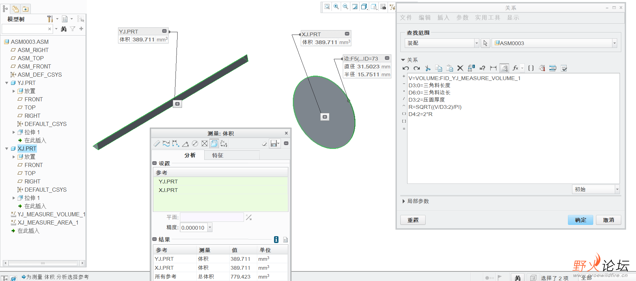Open the 实用工具 menu
Screen dimensions: 636x281
pyautogui.click(x=487, y=17)
